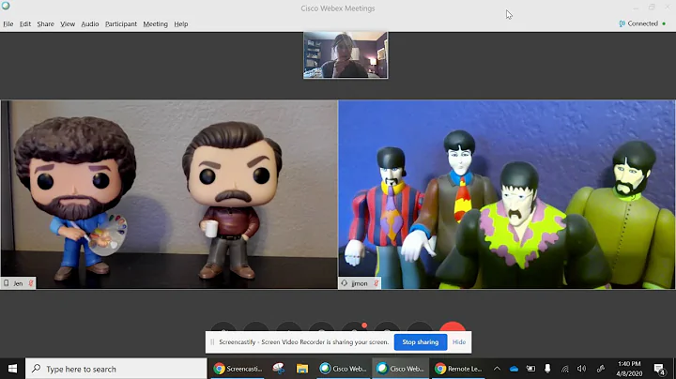This screenshot has width=676, height=379.
Task: Focus the Type here to search box
Action: click(116, 369)
